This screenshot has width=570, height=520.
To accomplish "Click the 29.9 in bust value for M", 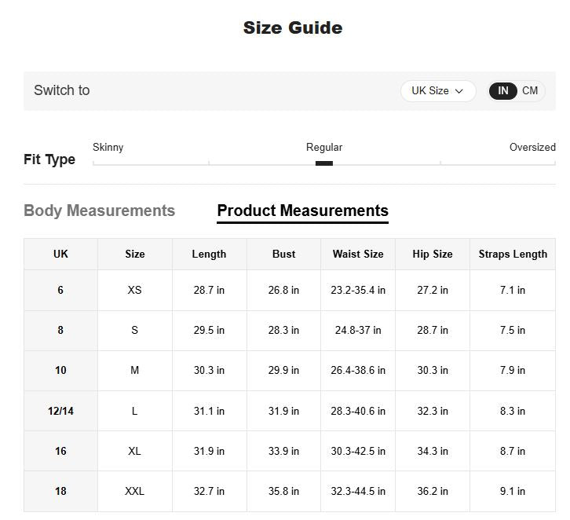I will coord(283,370).
